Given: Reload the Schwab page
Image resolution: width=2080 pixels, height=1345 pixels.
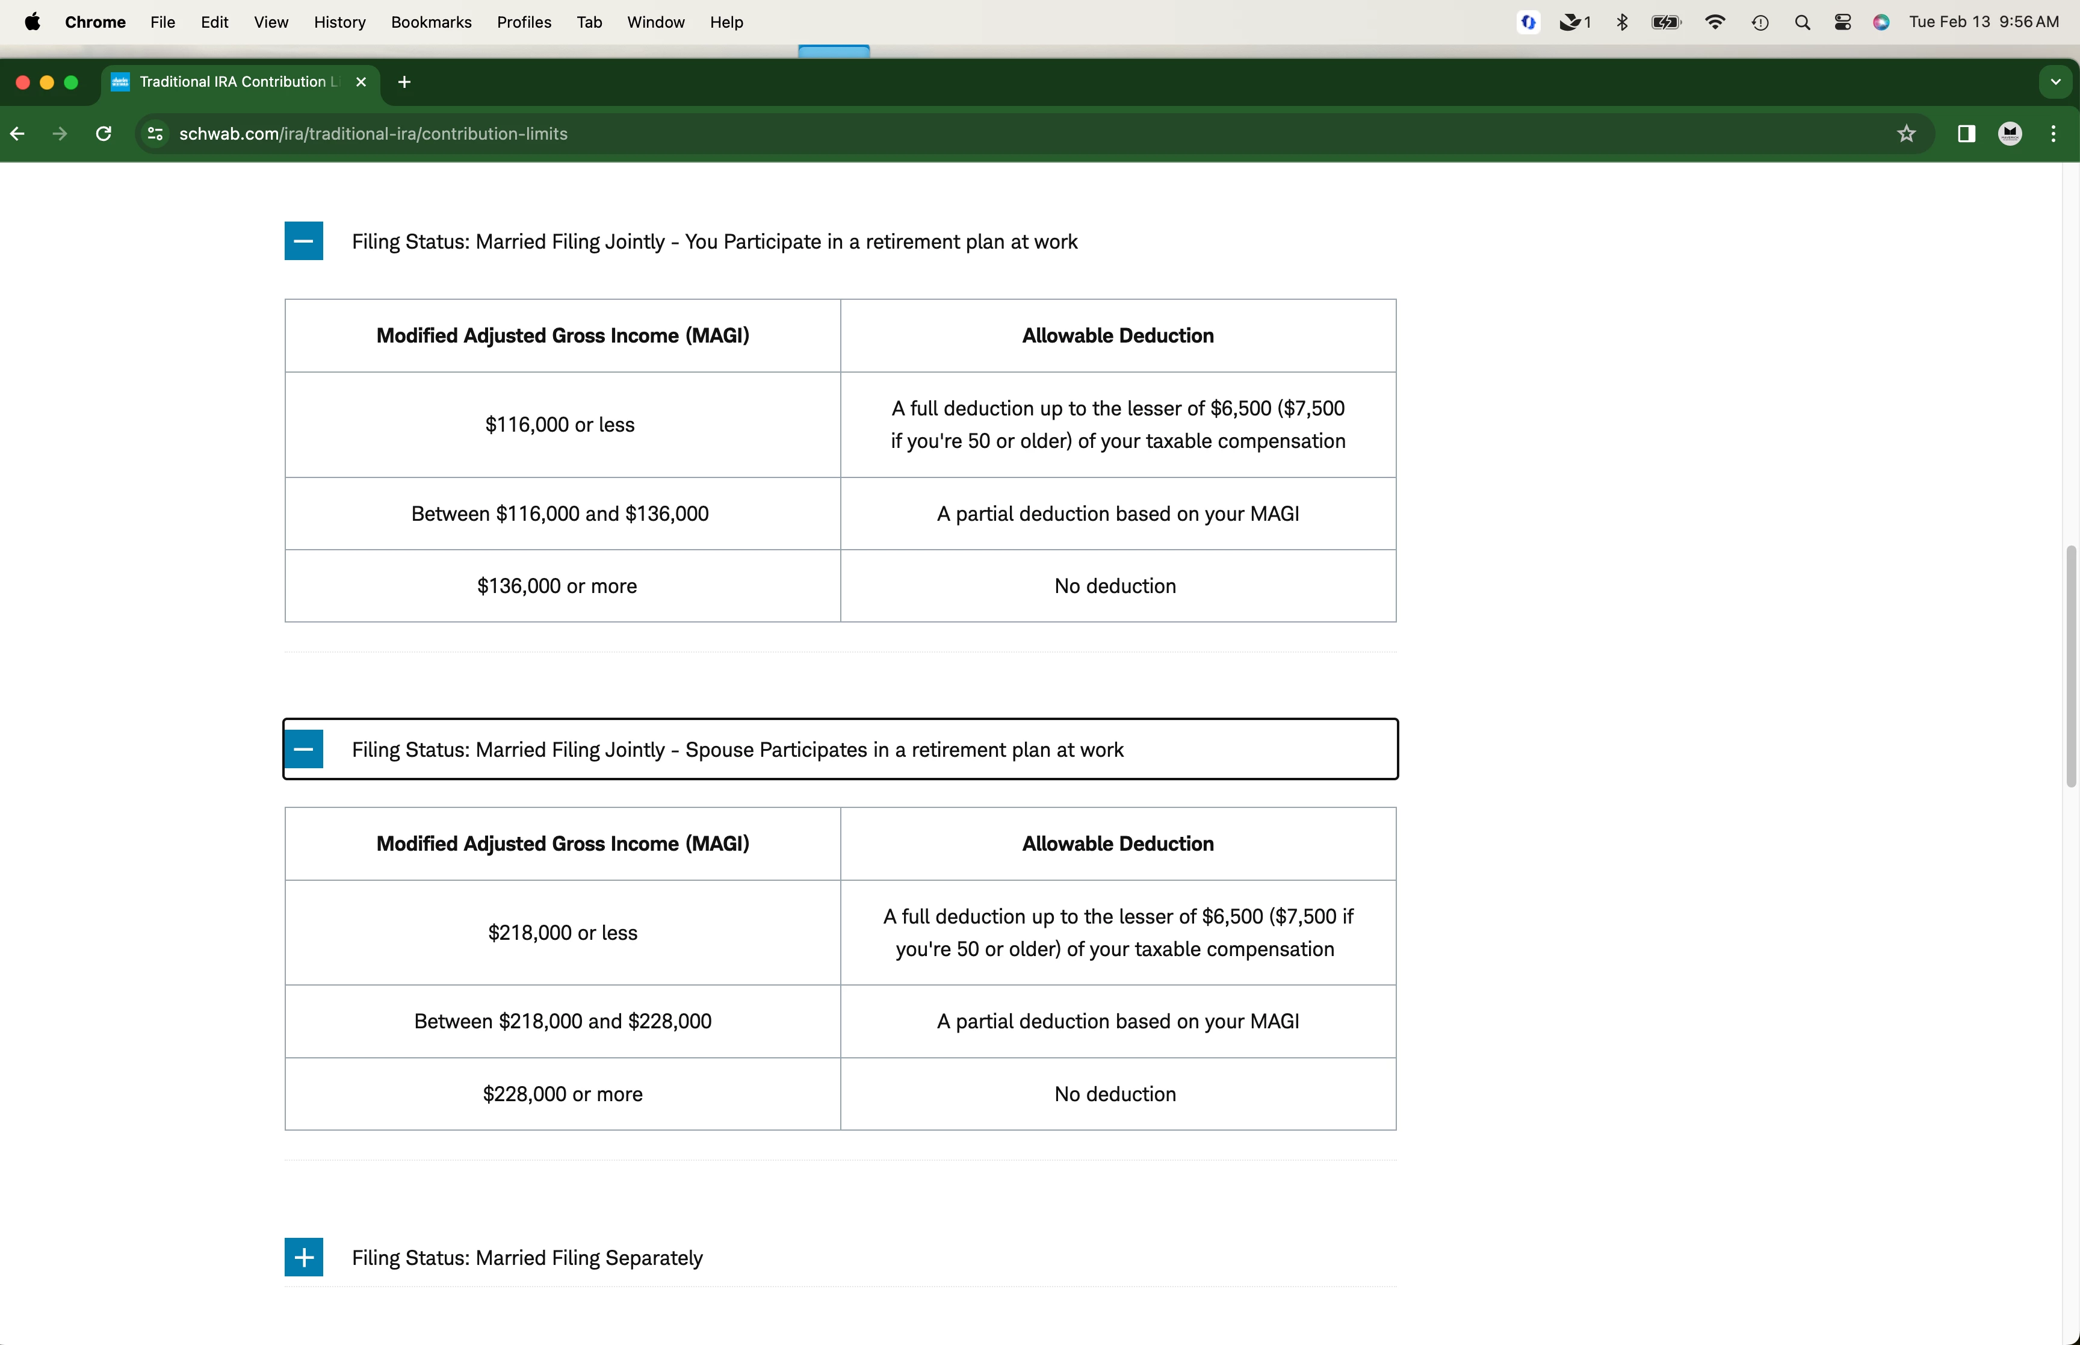Looking at the screenshot, I should [104, 134].
